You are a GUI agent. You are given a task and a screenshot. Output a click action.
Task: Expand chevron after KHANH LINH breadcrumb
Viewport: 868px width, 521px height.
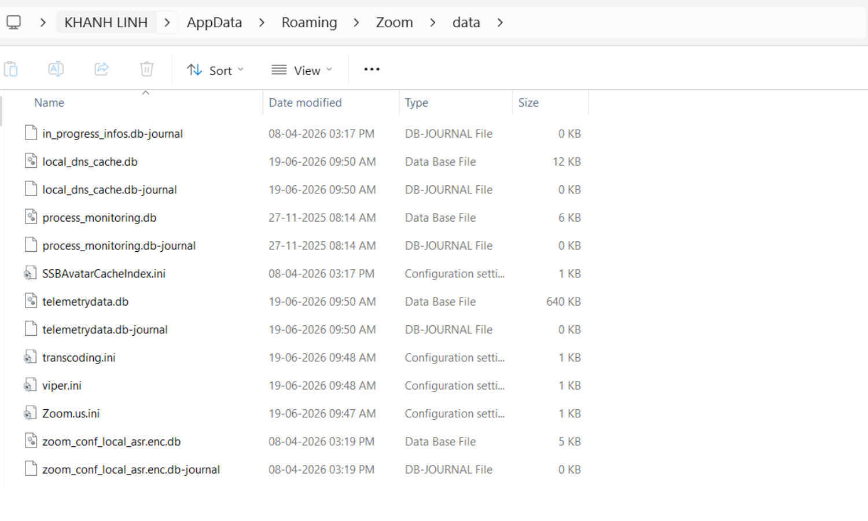pyautogui.click(x=167, y=23)
